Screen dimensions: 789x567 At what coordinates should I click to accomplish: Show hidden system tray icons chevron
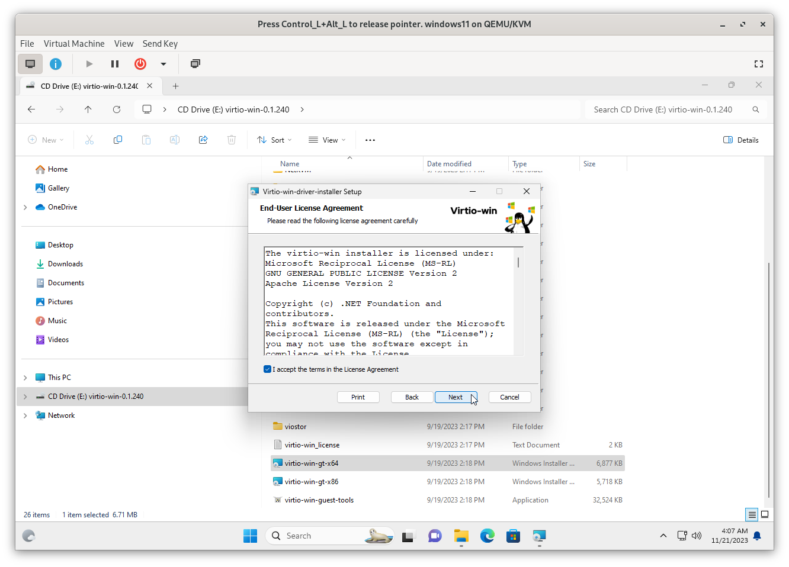(663, 536)
